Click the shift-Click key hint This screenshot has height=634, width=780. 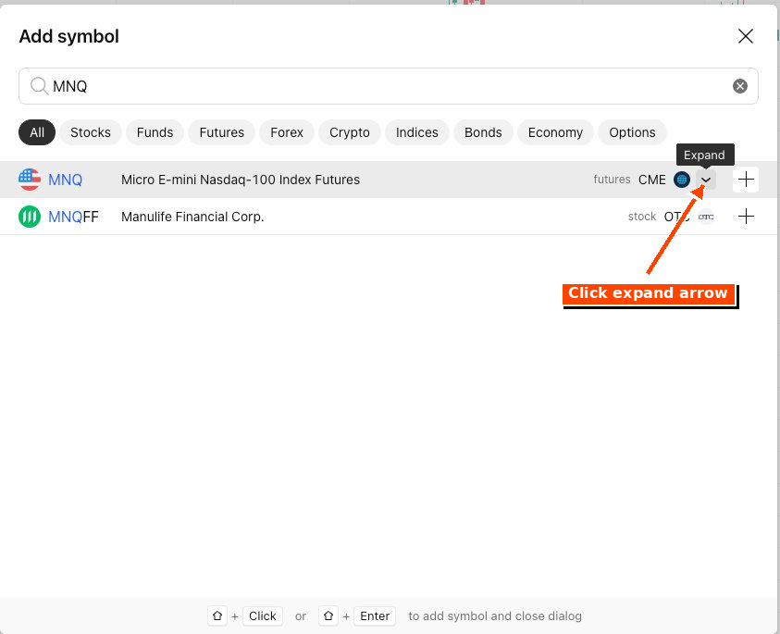263,616
